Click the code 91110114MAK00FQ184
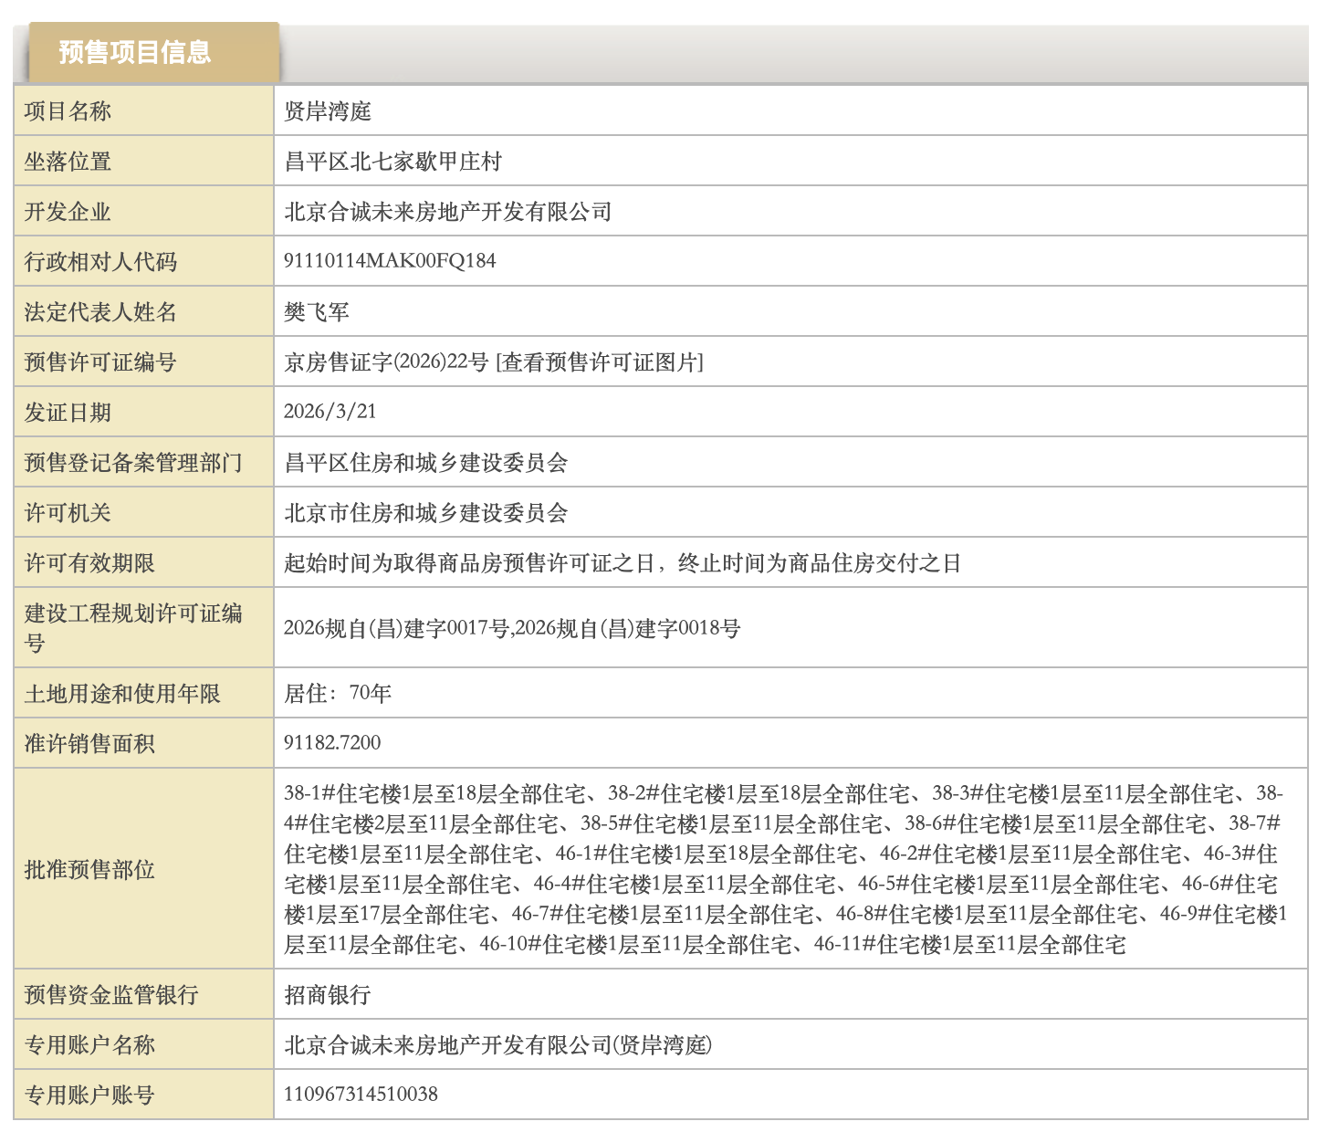1329x1132 pixels. pos(390,261)
